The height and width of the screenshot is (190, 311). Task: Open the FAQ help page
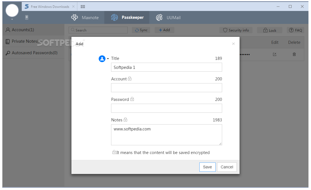pos(296,30)
